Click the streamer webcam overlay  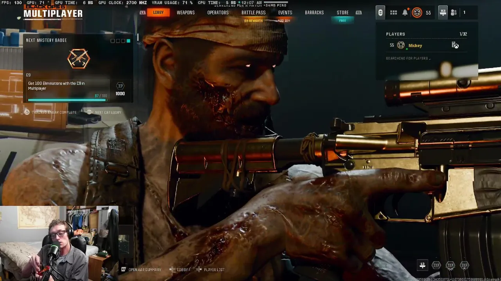[59, 244]
